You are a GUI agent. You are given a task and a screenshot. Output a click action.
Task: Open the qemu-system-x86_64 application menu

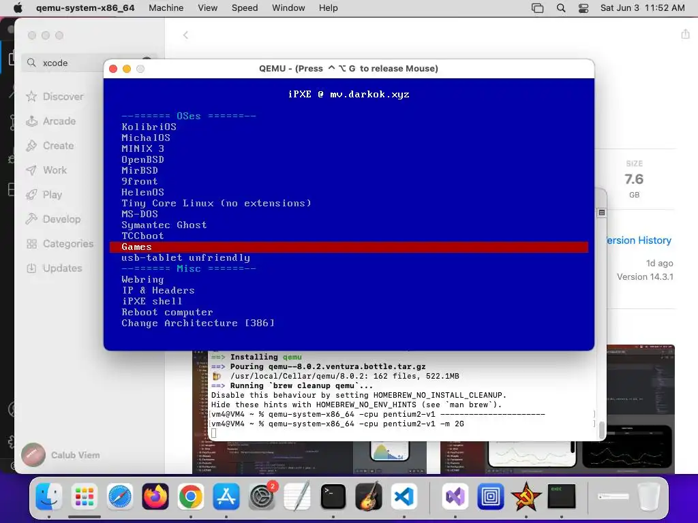tap(85, 8)
